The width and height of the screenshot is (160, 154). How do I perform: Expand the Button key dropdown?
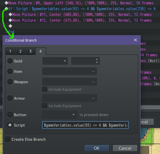59,115
